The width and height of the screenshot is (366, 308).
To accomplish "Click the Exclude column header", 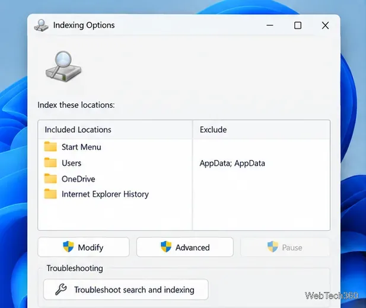I will (x=262, y=130).
